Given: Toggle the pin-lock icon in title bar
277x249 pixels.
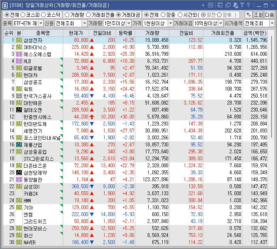Looking at the screenshot, I should (x=236, y=5).
